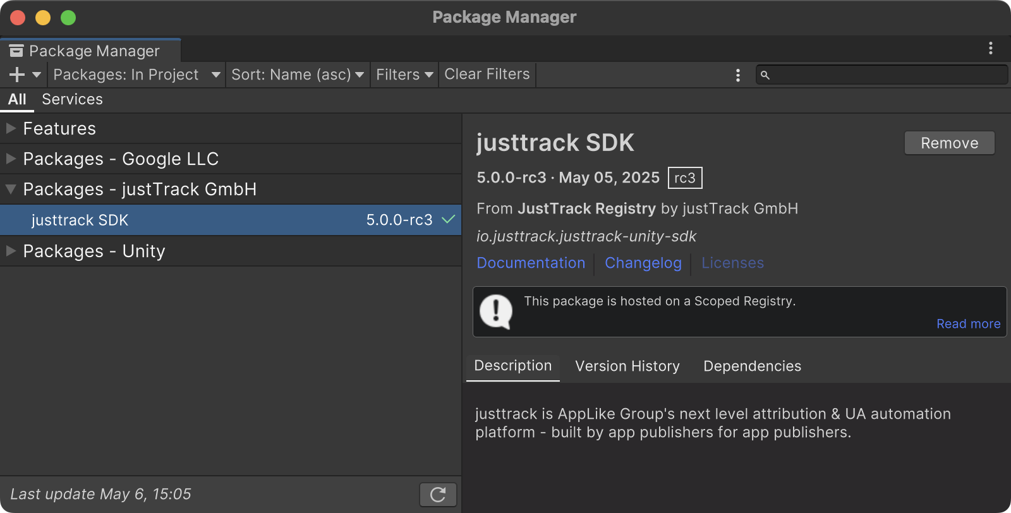The width and height of the screenshot is (1011, 513).
Task: Collapse Packages - justTrack GmbH group
Action: [x=11, y=189]
